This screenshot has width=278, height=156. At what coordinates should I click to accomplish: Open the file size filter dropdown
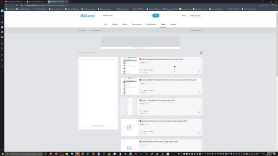click(95, 30)
